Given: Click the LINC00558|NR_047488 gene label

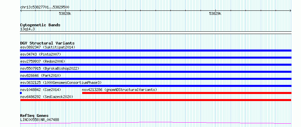Looking at the screenshot, I should pos(40,120).
